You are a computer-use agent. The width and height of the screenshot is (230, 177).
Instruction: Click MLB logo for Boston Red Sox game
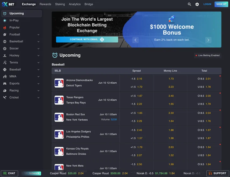(x=59, y=117)
